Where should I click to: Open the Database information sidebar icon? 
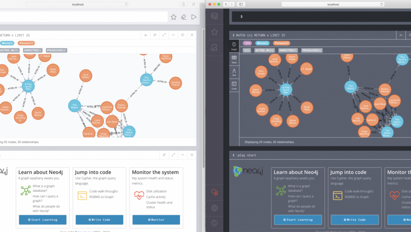point(215,16)
